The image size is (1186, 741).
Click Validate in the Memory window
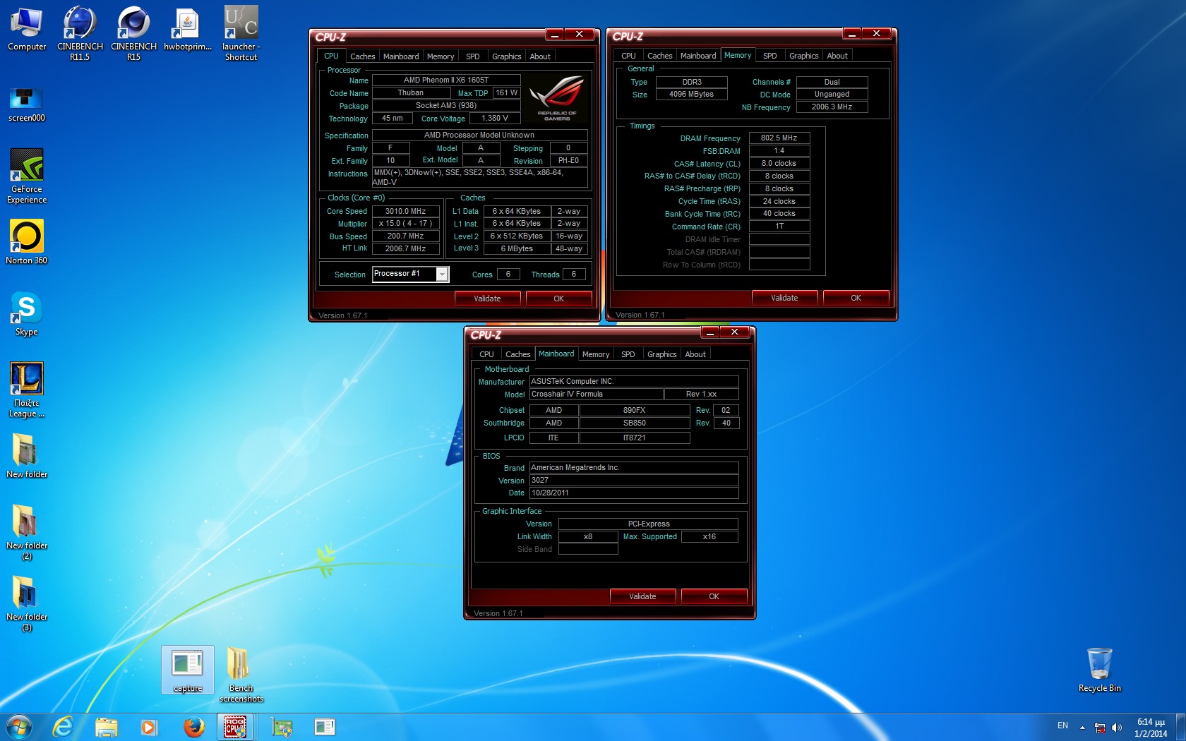(x=784, y=298)
